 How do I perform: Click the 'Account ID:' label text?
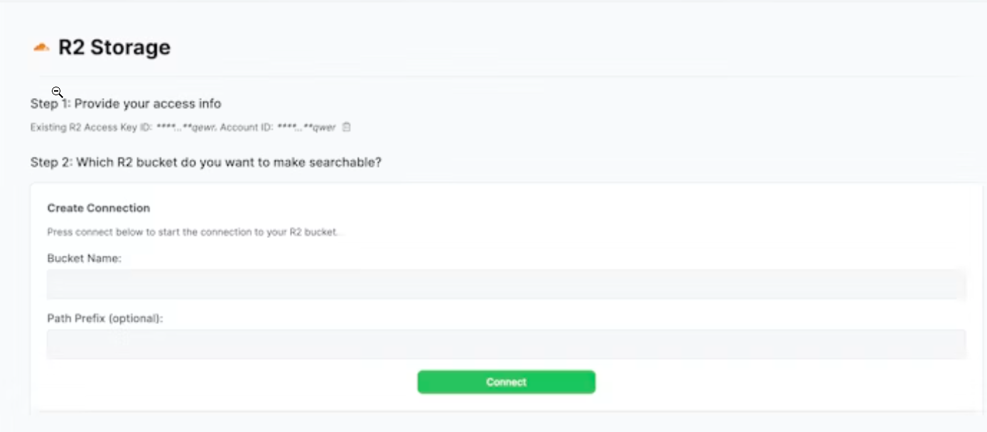point(247,128)
